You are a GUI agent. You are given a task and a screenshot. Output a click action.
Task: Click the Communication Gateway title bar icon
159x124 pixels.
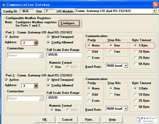click(x=4, y=5)
